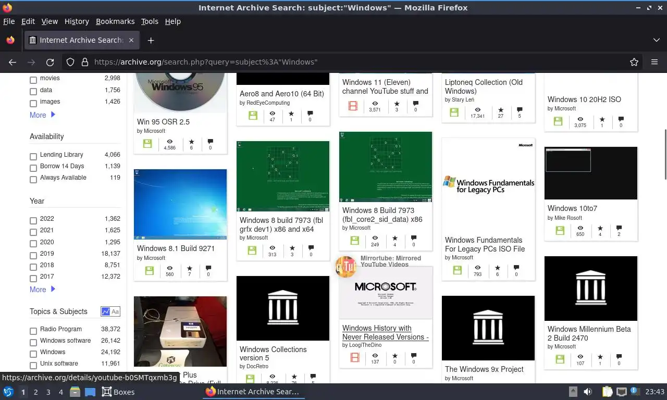Select the Internet Archive Search tab
The height and width of the screenshot is (400, 667).
82,40
